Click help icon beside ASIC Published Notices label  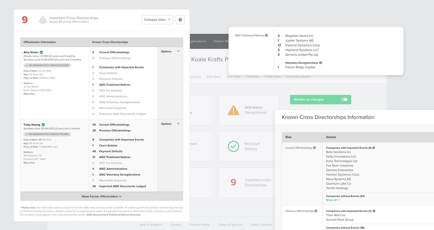click(266, 35)
